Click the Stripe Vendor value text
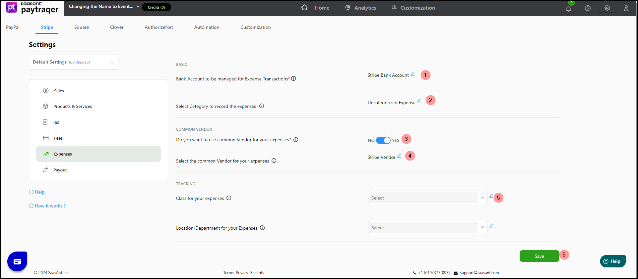This screenshot has height=279, width=638. pyautogui.click(x=381, y=157)
